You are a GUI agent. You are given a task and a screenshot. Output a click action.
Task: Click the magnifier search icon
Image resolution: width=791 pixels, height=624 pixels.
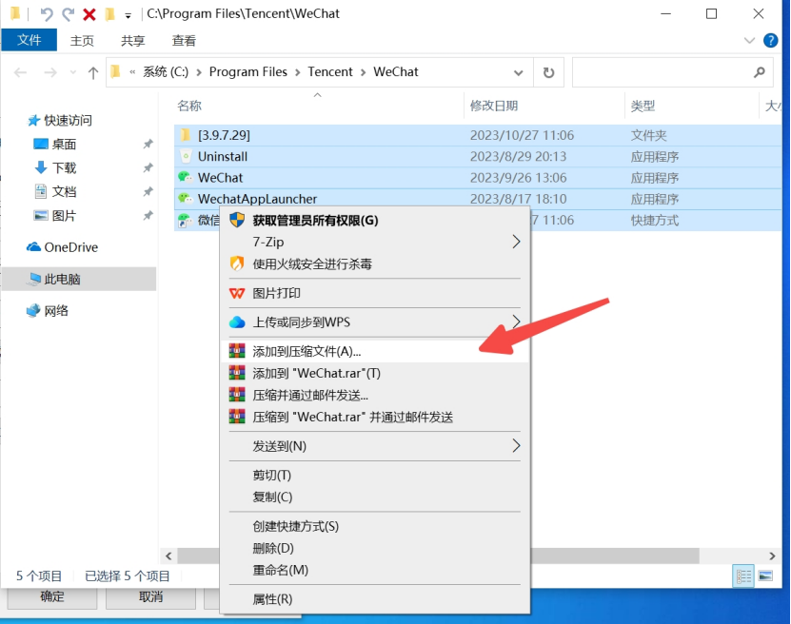pyautogui.click(x=759, y=72)
